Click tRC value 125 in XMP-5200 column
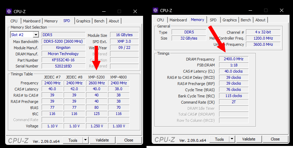This screenshot has width=293, height=148. (97, 114)
